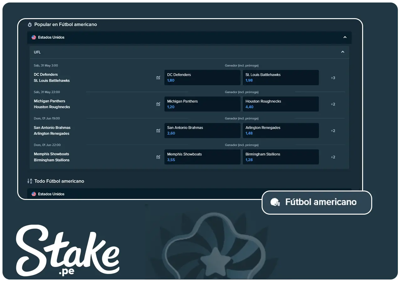Click the Stake.pe logo

pyautogui.click(x=68, y=250)
